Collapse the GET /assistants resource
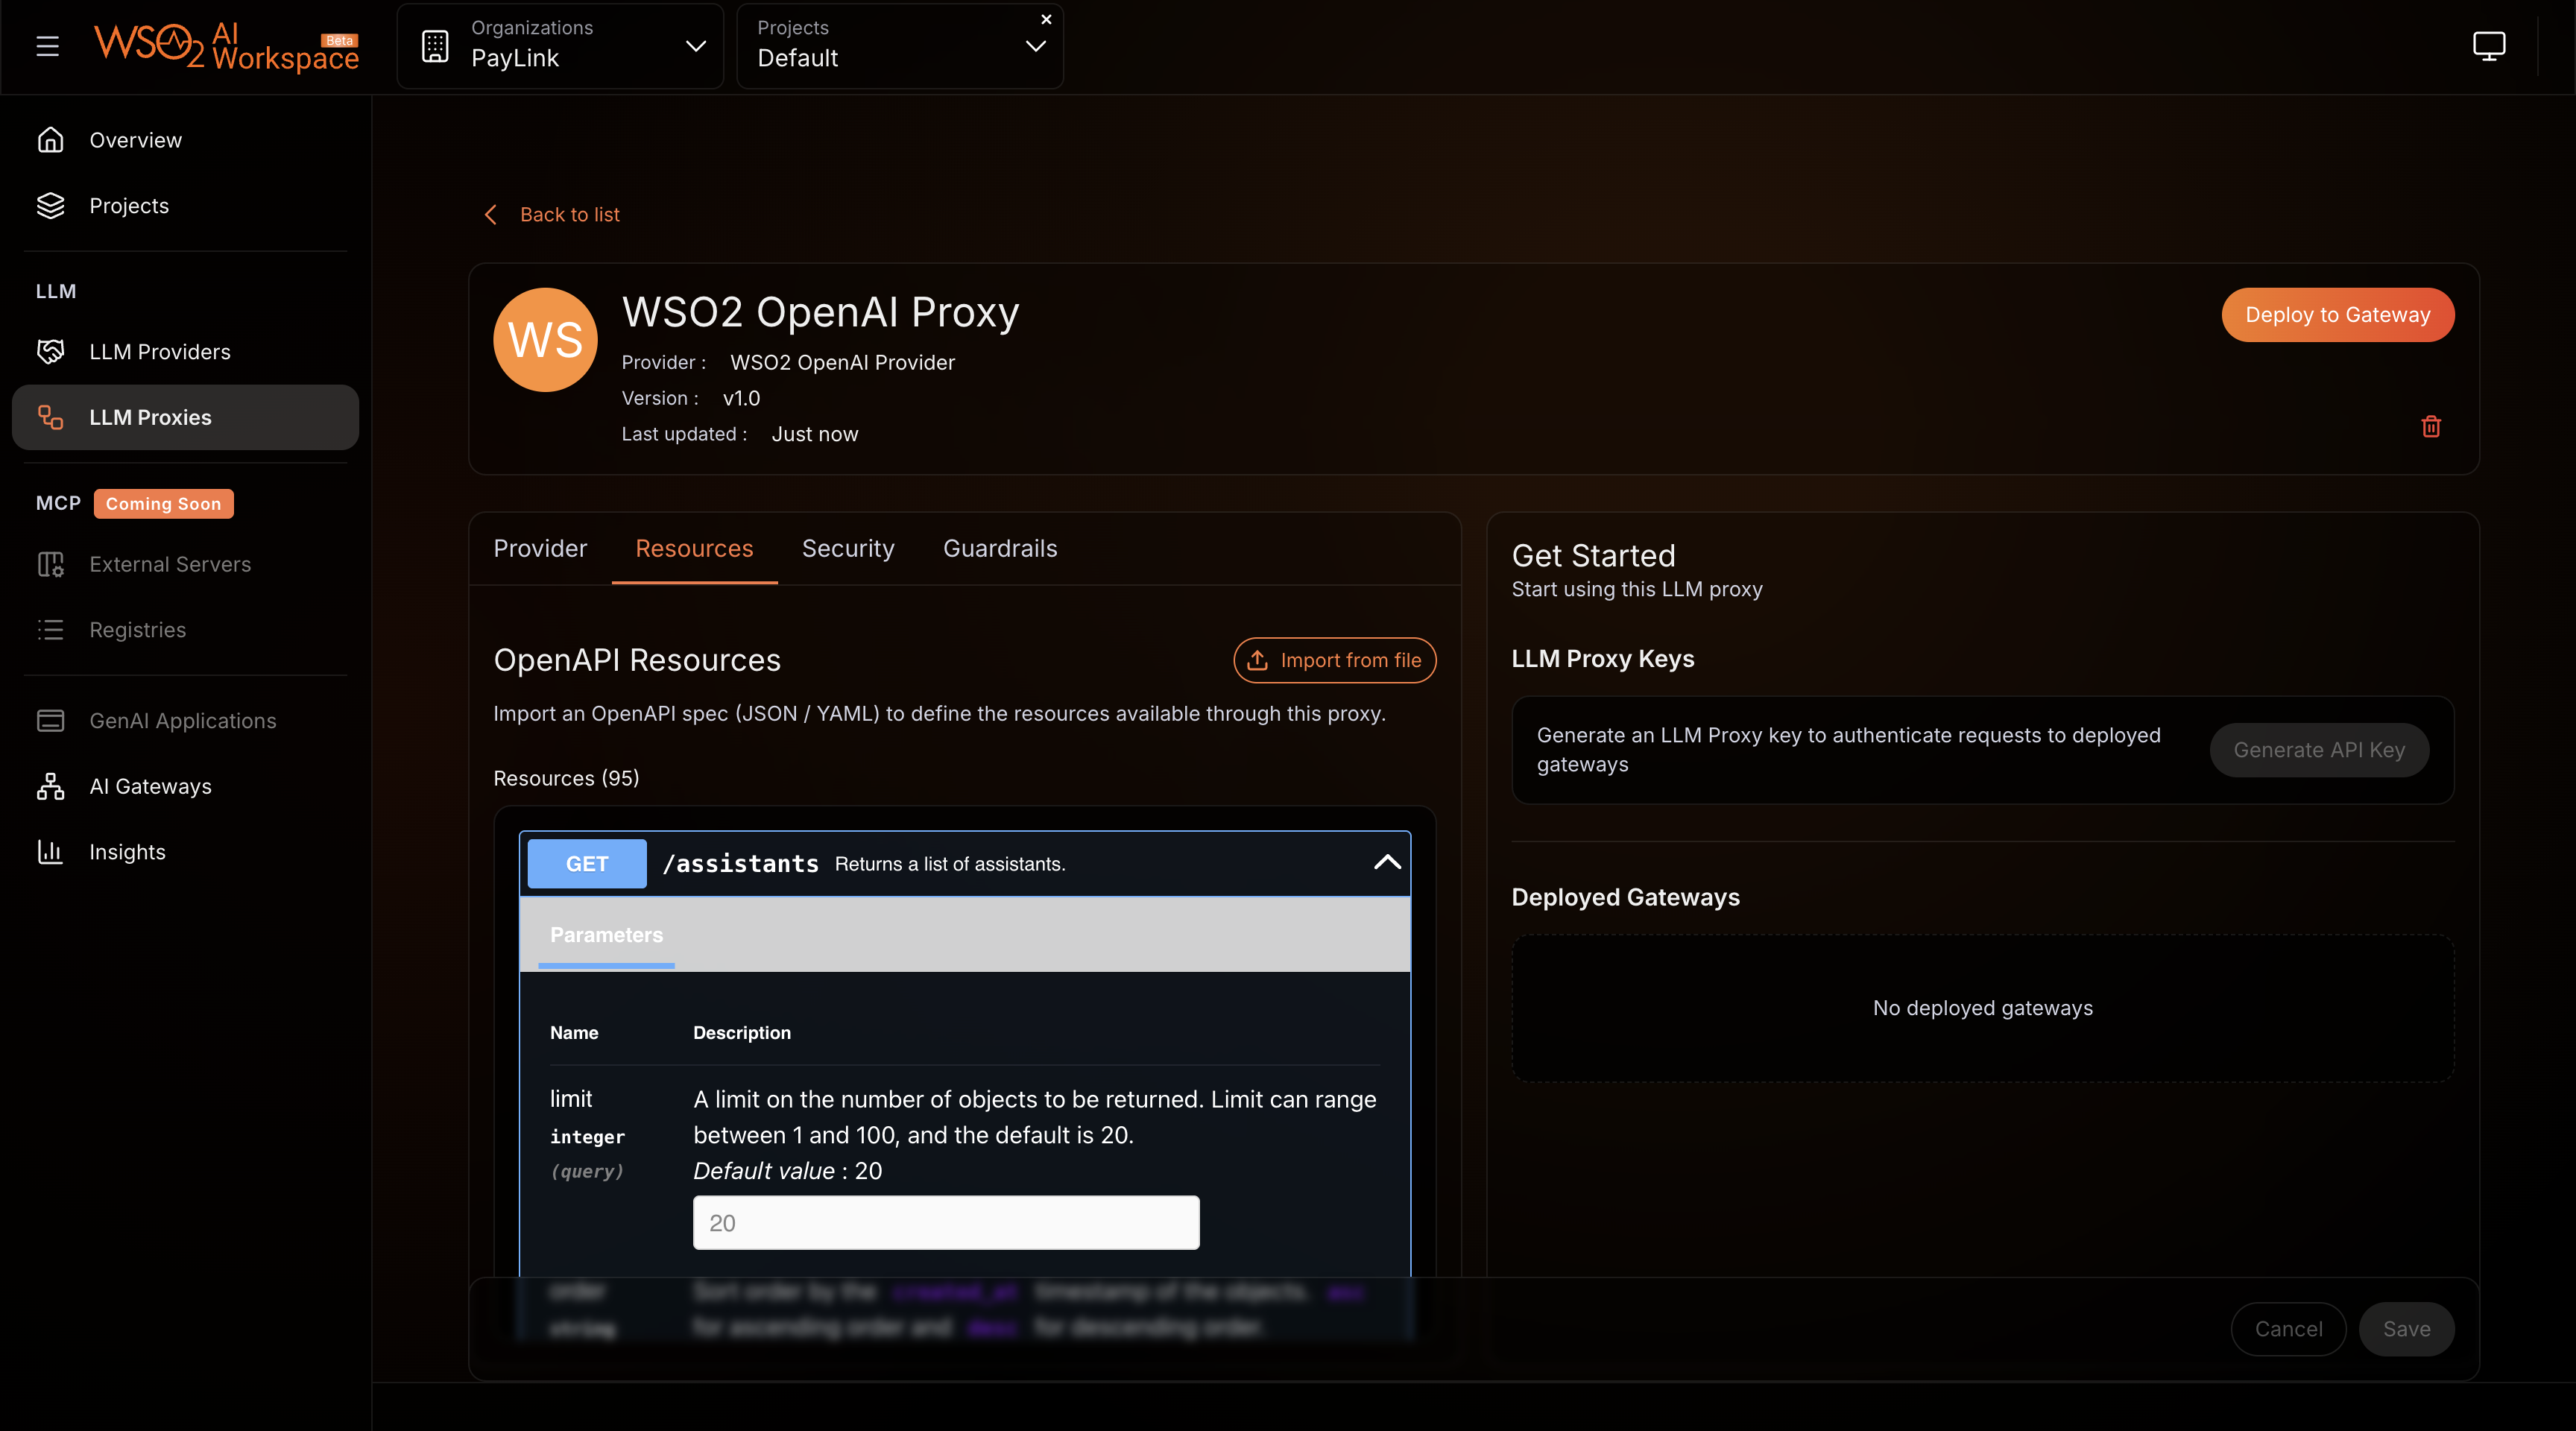 pos(1386,863)
